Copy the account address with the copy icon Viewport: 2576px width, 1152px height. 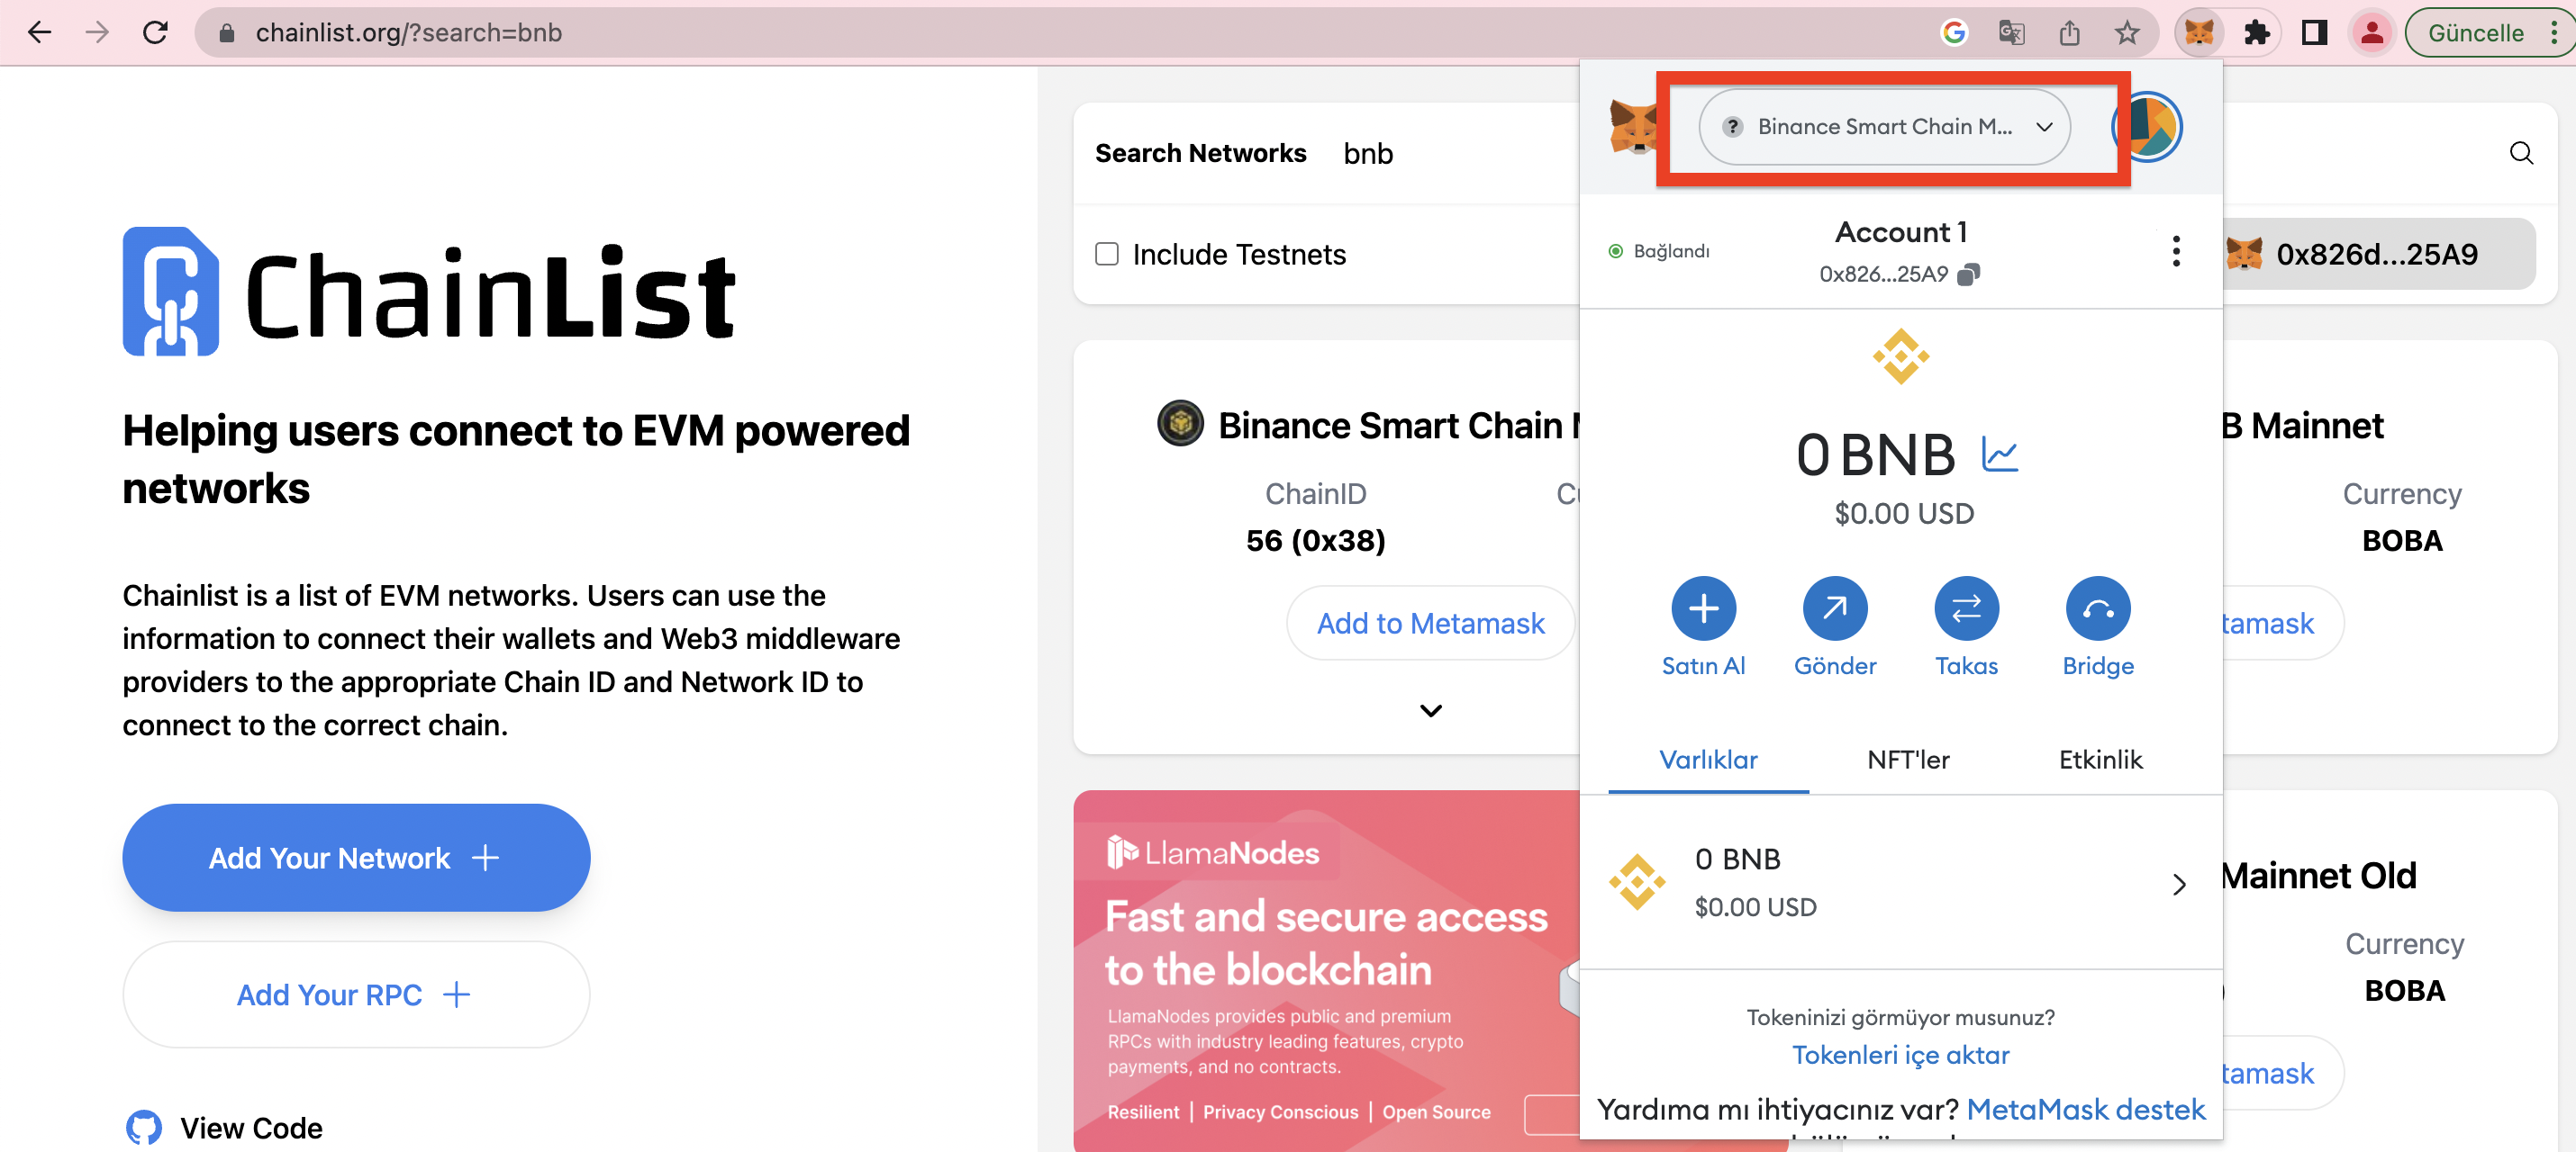coord(1968,274)
